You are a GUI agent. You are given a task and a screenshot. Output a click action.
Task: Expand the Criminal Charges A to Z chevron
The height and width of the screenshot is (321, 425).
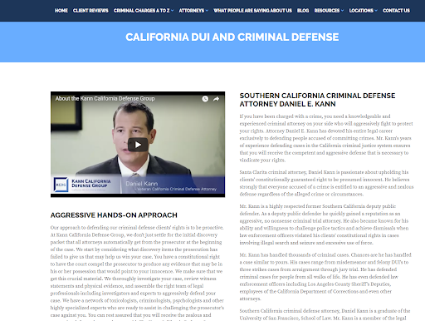[x=173, y=11]
